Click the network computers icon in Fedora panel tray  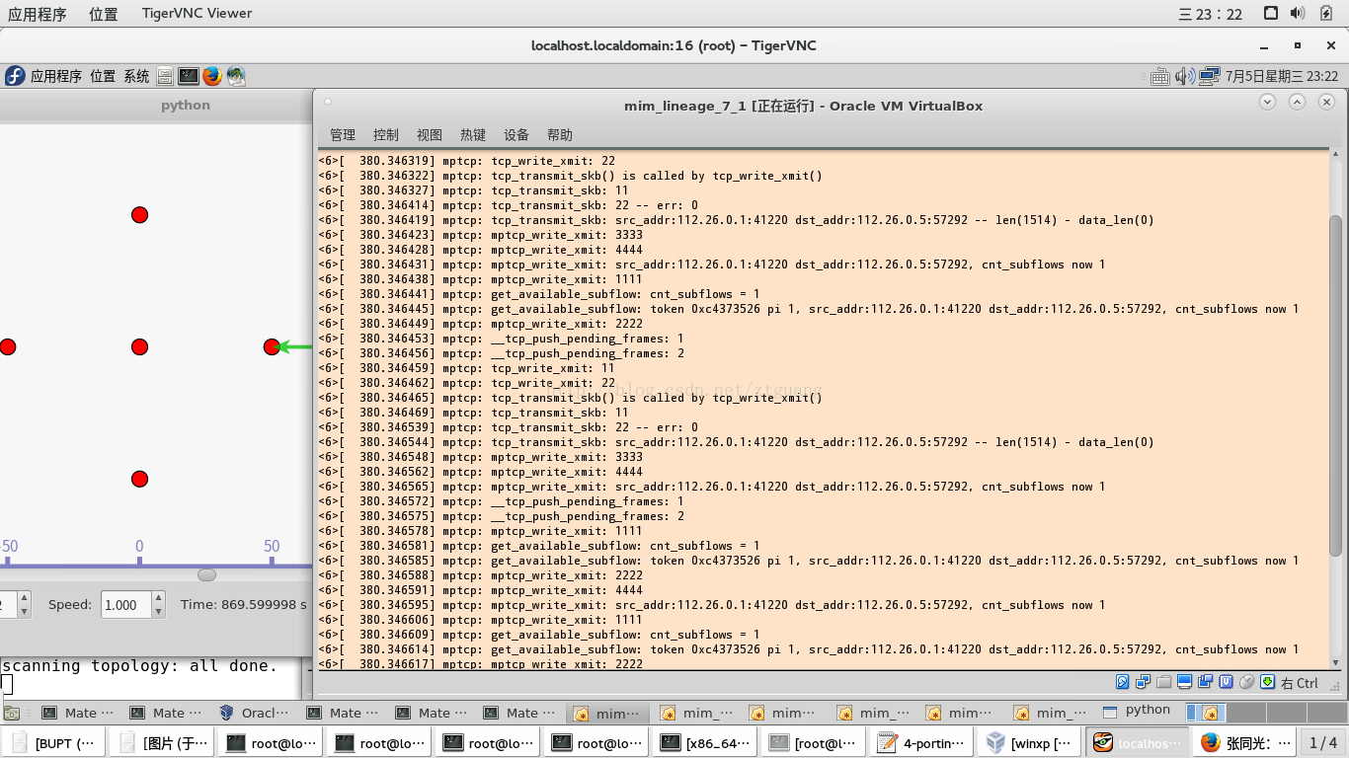coord(1209,76)
